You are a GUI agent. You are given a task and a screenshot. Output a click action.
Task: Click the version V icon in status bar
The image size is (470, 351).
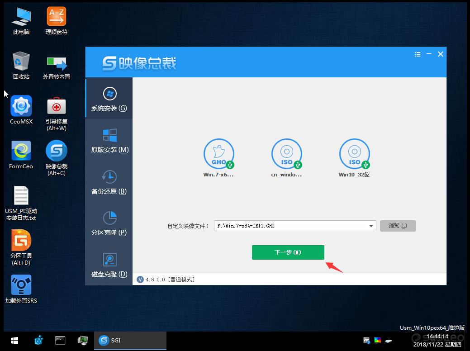[140, 280]
